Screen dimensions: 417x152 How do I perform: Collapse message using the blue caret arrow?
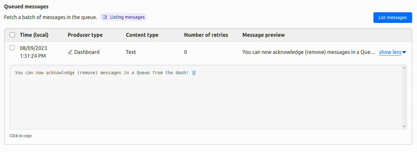(x=404, y=52)
